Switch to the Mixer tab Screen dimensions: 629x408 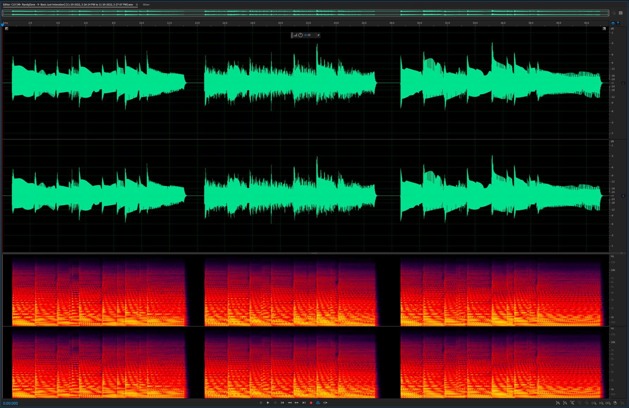[x=146, y=5]
